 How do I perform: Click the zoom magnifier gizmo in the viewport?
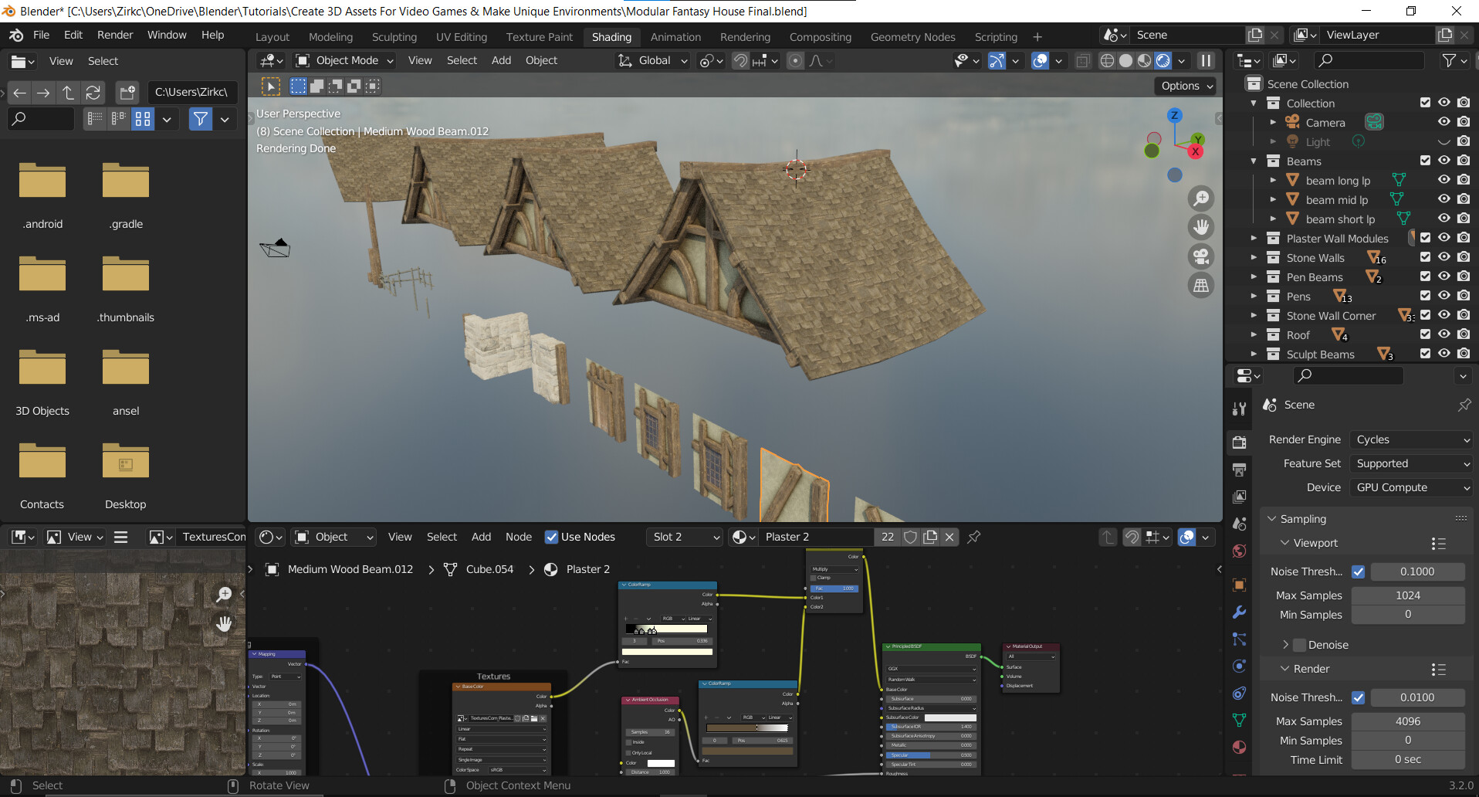coord(1201,198)
